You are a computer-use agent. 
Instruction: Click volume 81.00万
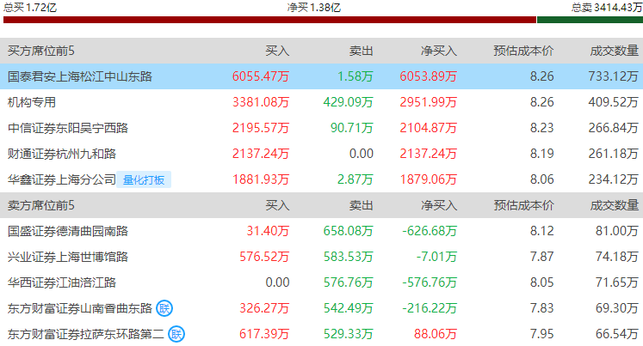[x=617, y=231]
